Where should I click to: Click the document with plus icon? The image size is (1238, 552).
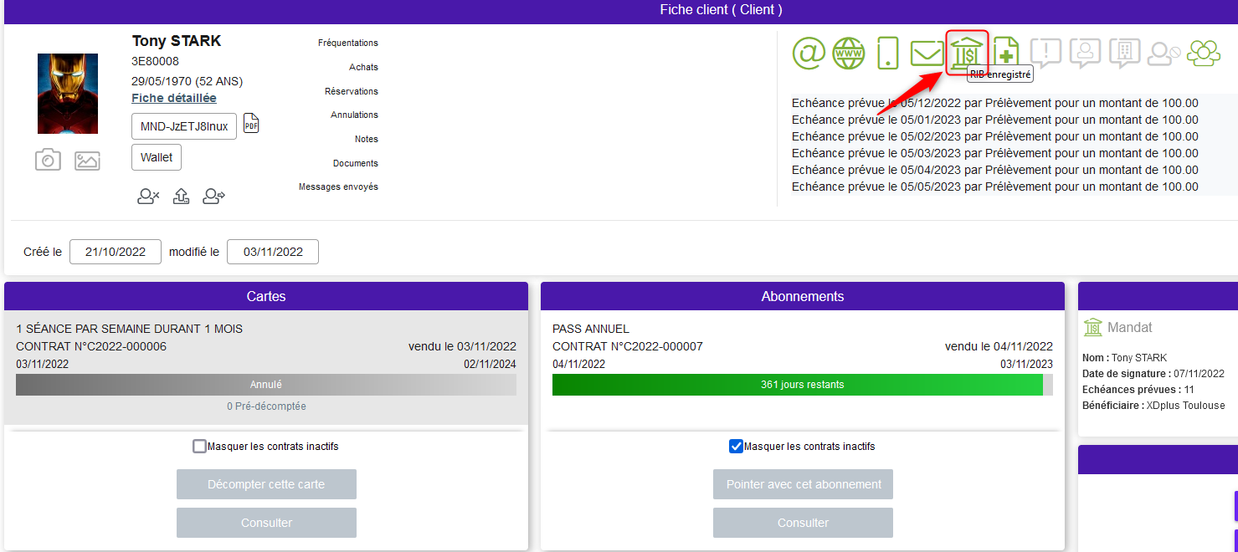click(x=1005, y=54)
